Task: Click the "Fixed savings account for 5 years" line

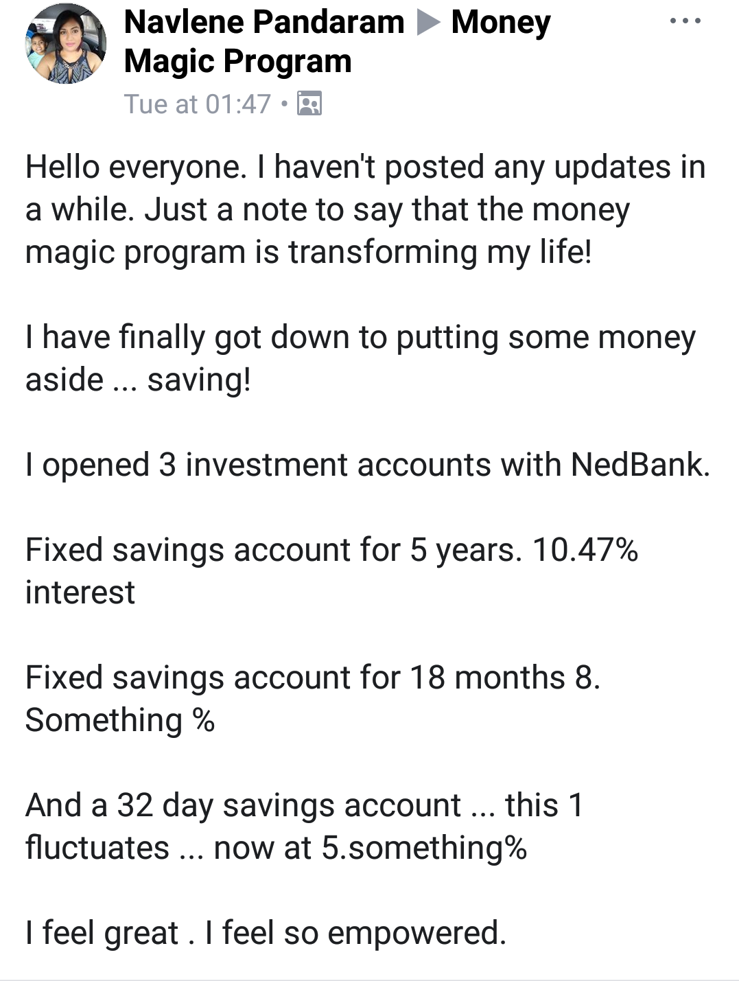Action: tap(273, 551)
